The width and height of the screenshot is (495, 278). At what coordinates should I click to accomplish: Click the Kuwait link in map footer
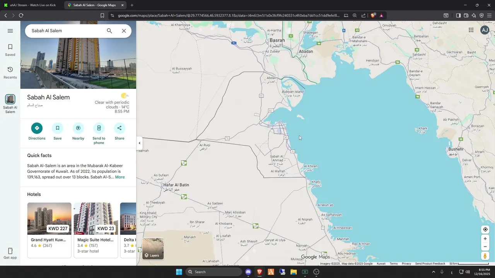point(381,264)
